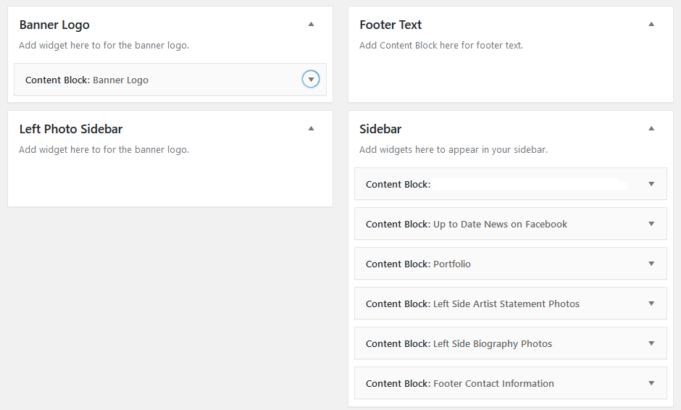The height and width of the screenshot is (410, 681).
Task: Collapse the Sidebar widget area
Action: pyautogui.click(x=651, y=128)
